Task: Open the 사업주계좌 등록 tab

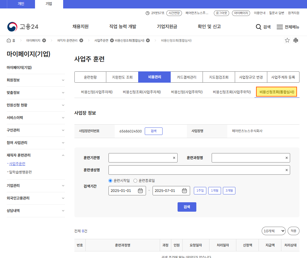Action: coord(283,77)
